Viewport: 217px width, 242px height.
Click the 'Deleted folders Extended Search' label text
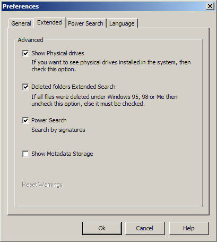(73, 87)
